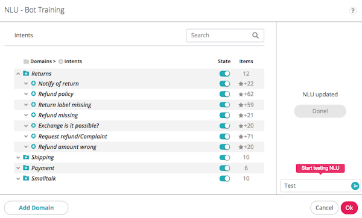This screenshot has width=362, height=218.
Task: Click the star icon beside +22
Action: [241, 84]
